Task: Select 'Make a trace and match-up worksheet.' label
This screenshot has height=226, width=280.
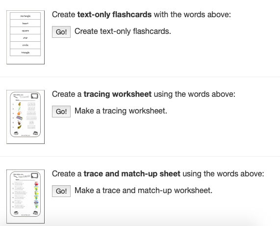Action: (143, 191)
